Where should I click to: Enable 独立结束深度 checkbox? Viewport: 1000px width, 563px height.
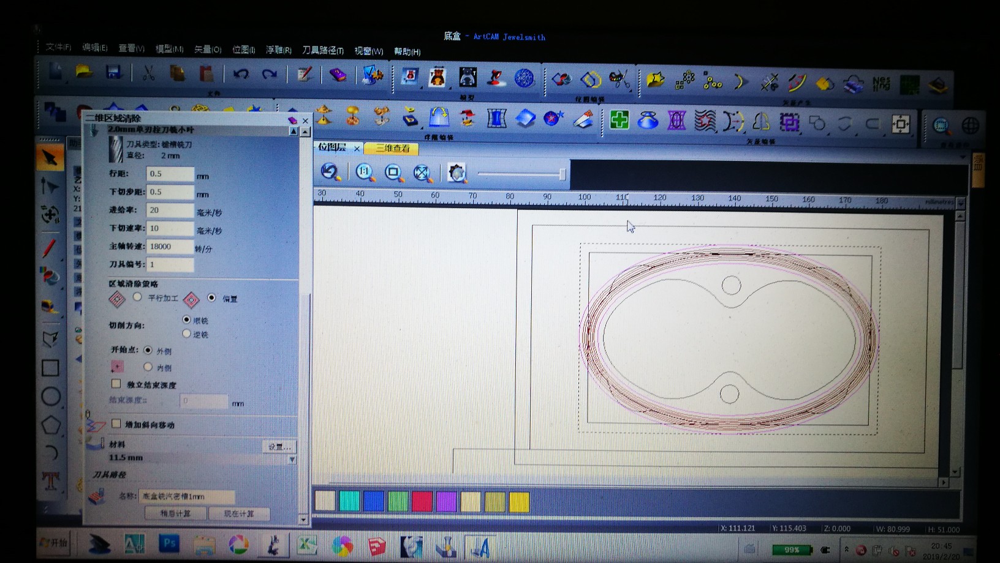(116, 384)
